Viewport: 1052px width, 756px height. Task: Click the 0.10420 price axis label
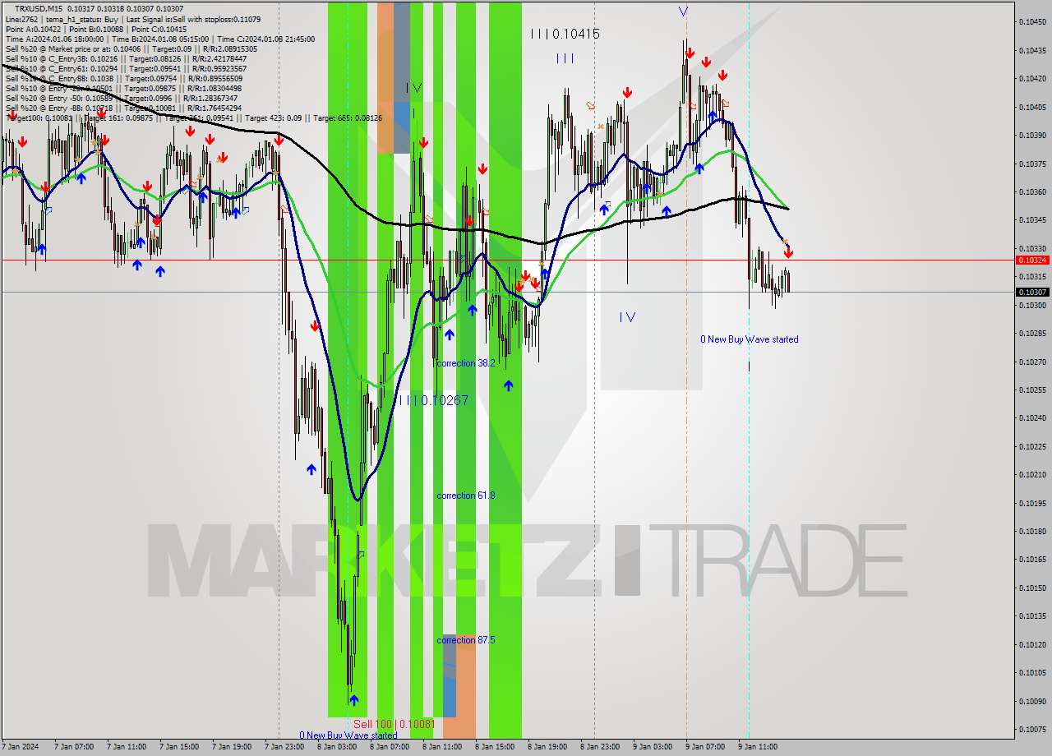click(1032, 78)
